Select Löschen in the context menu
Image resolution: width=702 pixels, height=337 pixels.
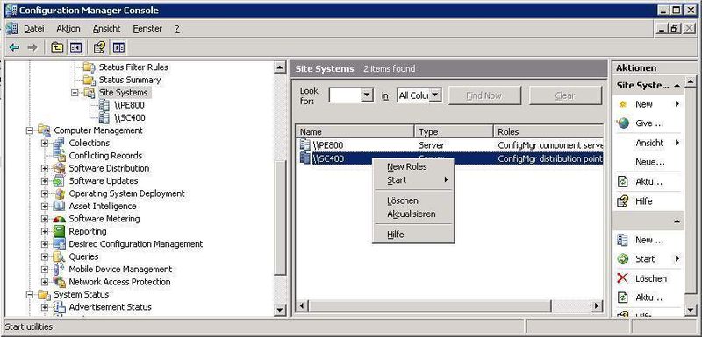tap(413, 200)
